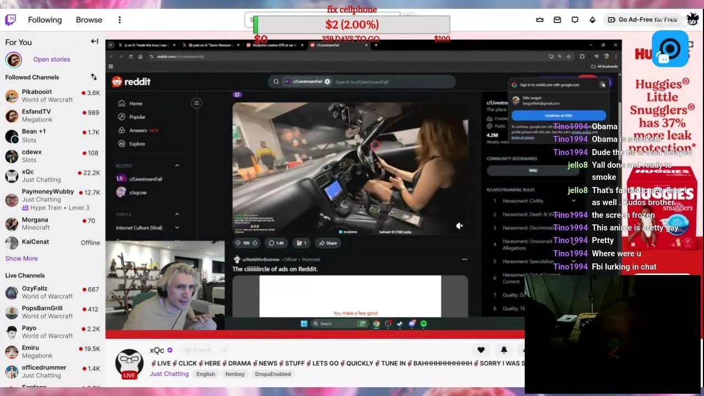Close the Google sign-in popup
The height and width of the screenshot is (396, 704).
[x=603, y=85]
